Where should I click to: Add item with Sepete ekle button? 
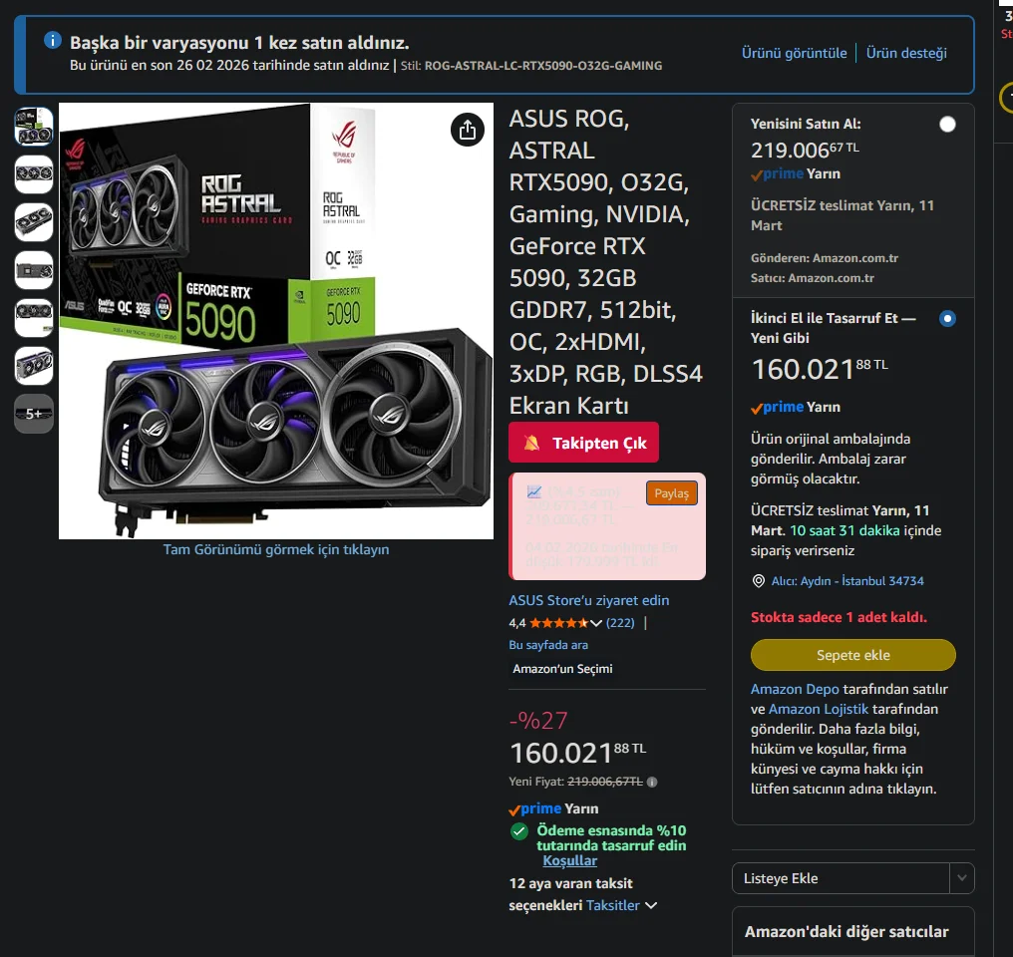pos(852,655)
